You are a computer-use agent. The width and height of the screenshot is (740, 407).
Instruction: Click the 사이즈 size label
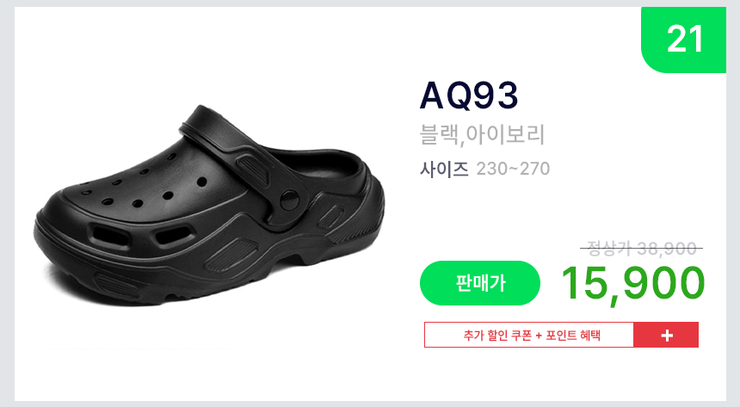pyautogui.click(x=444, y=169)
